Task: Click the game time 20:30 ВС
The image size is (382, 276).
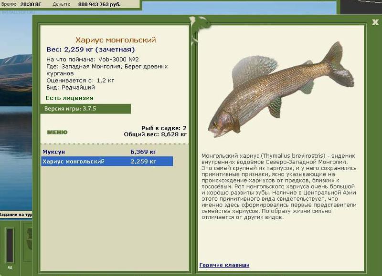Action: (31, 4)
